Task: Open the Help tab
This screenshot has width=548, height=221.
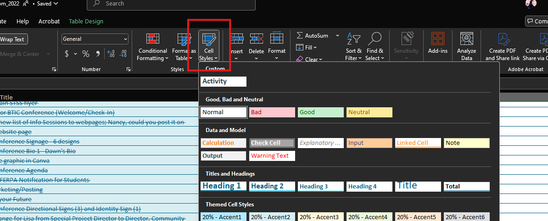Action: (22, 21)
